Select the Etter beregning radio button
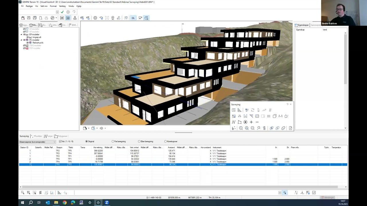Screen dimensions: 367x206 tap(139, 141)
